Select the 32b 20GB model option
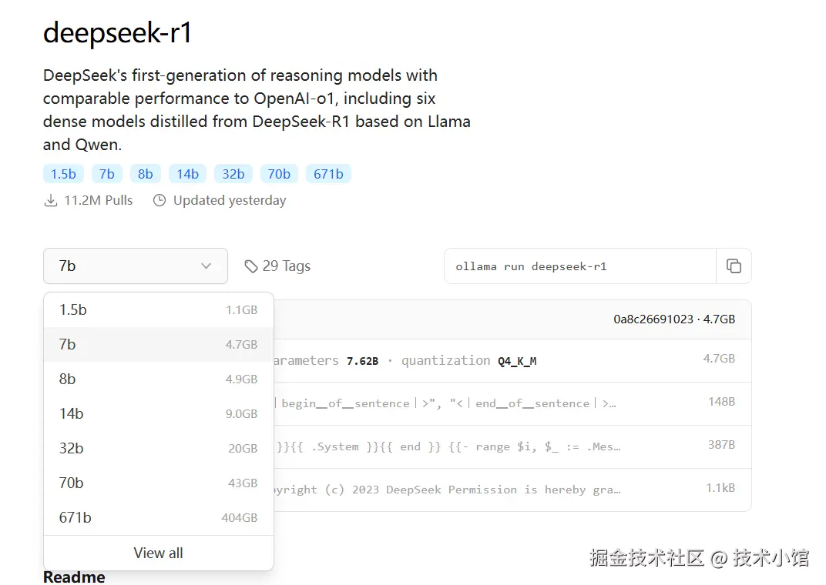The height and width of the screenshot is (585, 826). (158, 449)
